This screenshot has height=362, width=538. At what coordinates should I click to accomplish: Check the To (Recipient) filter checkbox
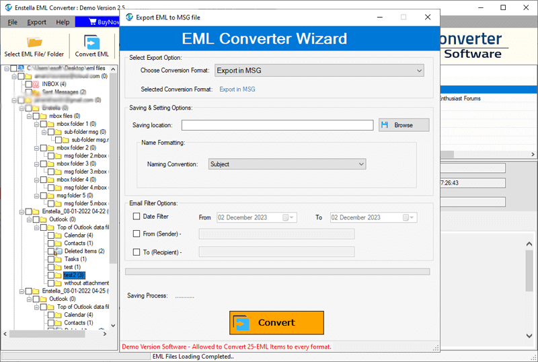(137, 252)
